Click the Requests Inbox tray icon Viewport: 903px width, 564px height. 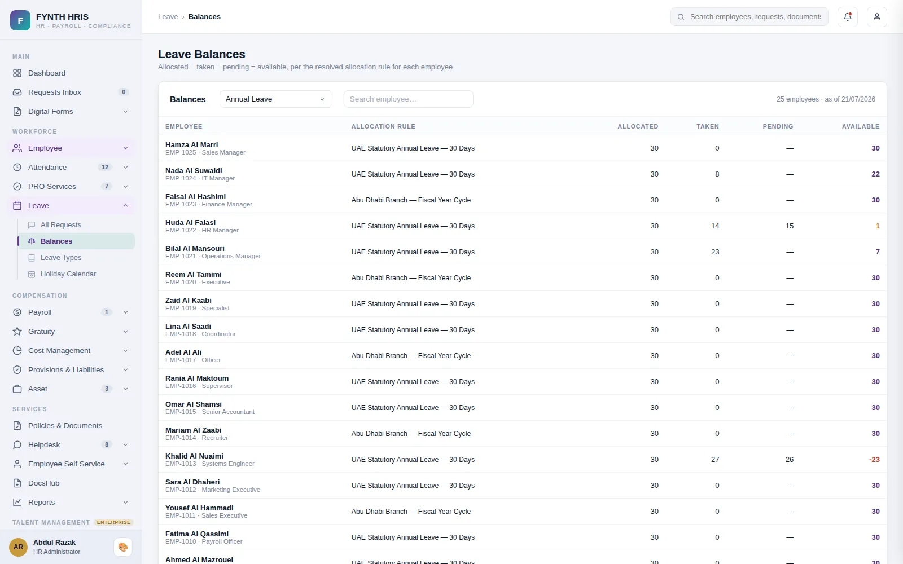tap(17, 92)
